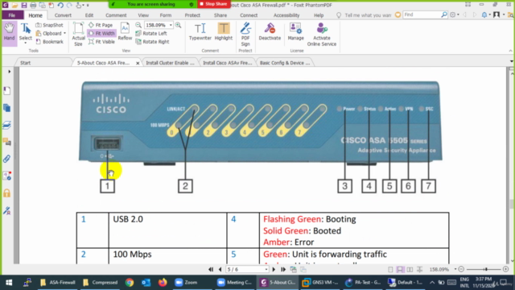Click the Tell me what you want field
The width and height of the screenshot is (515, 290).
[x=368, y=15]
